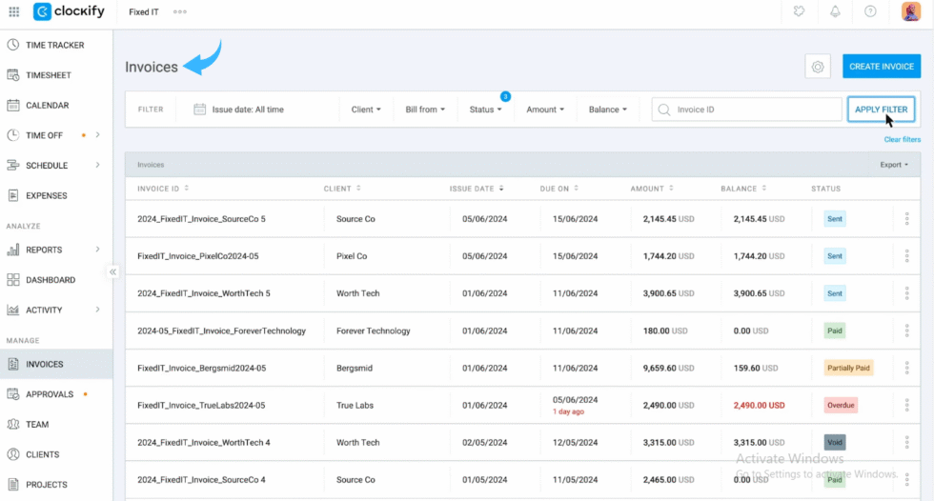Go to Time Tracker in sidebar
Screen dimensions: 934x501
pyautogui.click(x=54, y=45)
